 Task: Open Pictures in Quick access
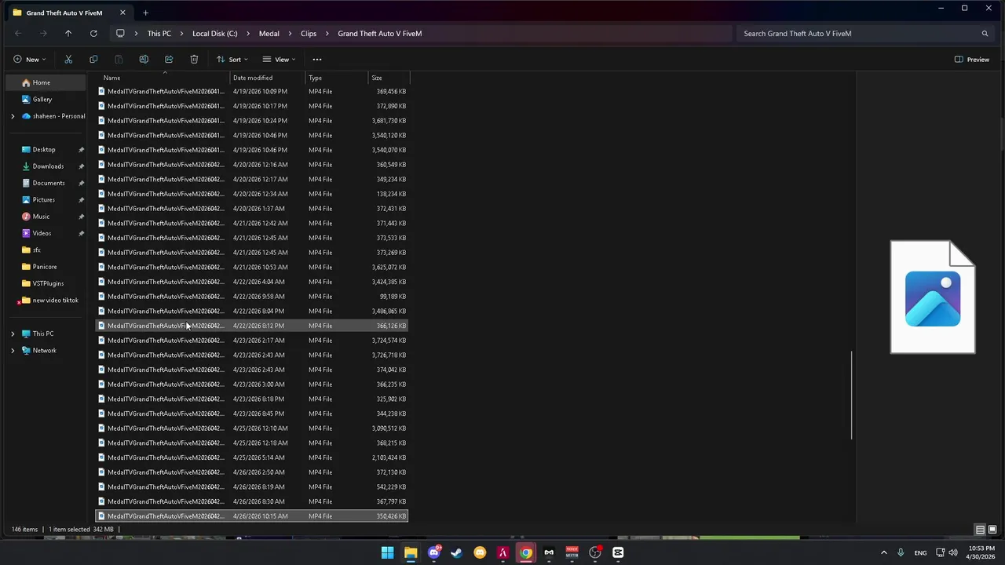[44, 199]
